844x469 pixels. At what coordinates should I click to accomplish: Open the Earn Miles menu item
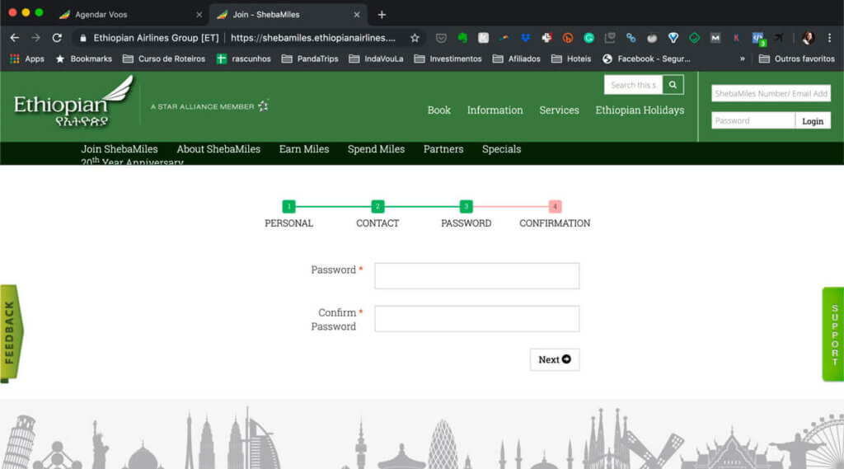click(x=303, y=149)
